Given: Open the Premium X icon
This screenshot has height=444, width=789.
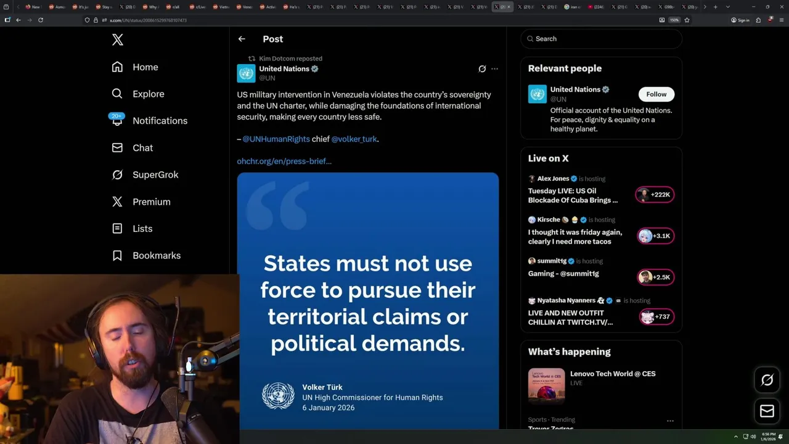Looking at the screenshot, I should pos(117,202).
